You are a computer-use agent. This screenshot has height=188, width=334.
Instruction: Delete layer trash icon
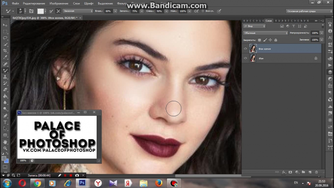[x=316, y=172]
